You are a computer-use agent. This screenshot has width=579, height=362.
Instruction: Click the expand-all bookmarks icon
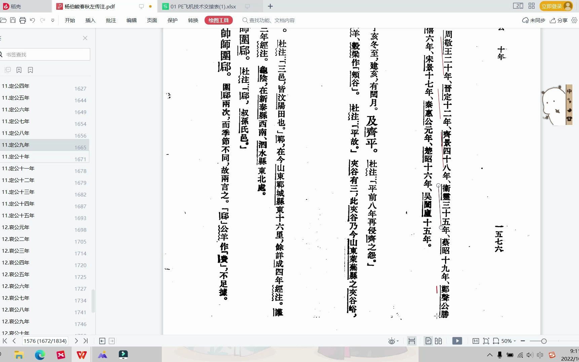(8, 70)
